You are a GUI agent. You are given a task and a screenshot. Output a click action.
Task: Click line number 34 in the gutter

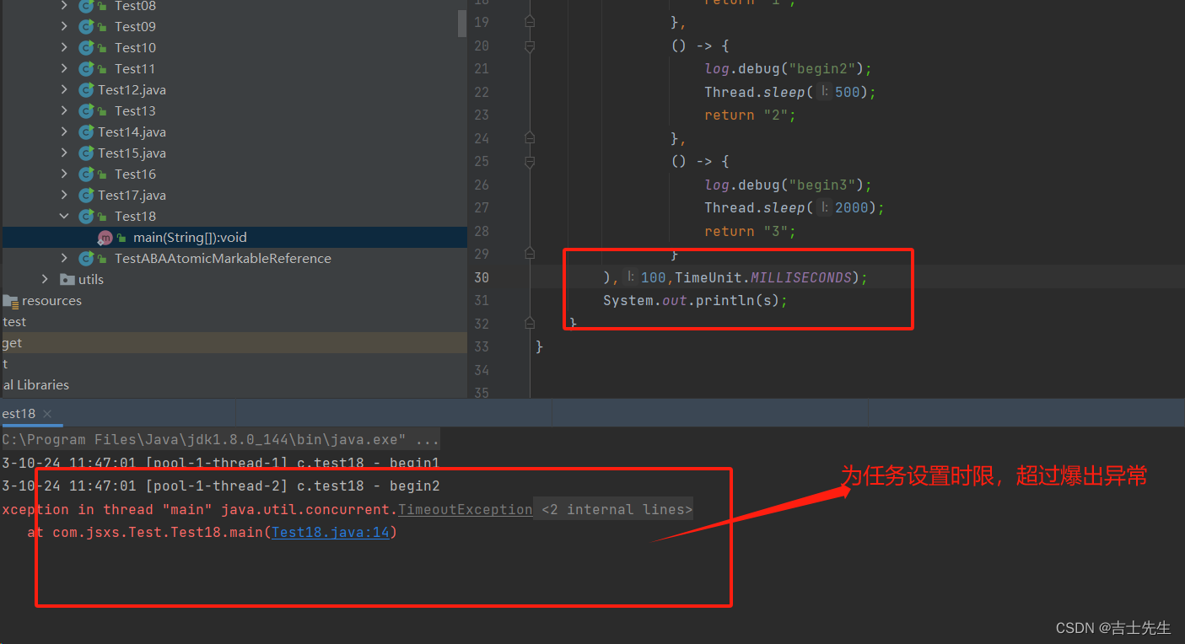click(x=481, y=370)
